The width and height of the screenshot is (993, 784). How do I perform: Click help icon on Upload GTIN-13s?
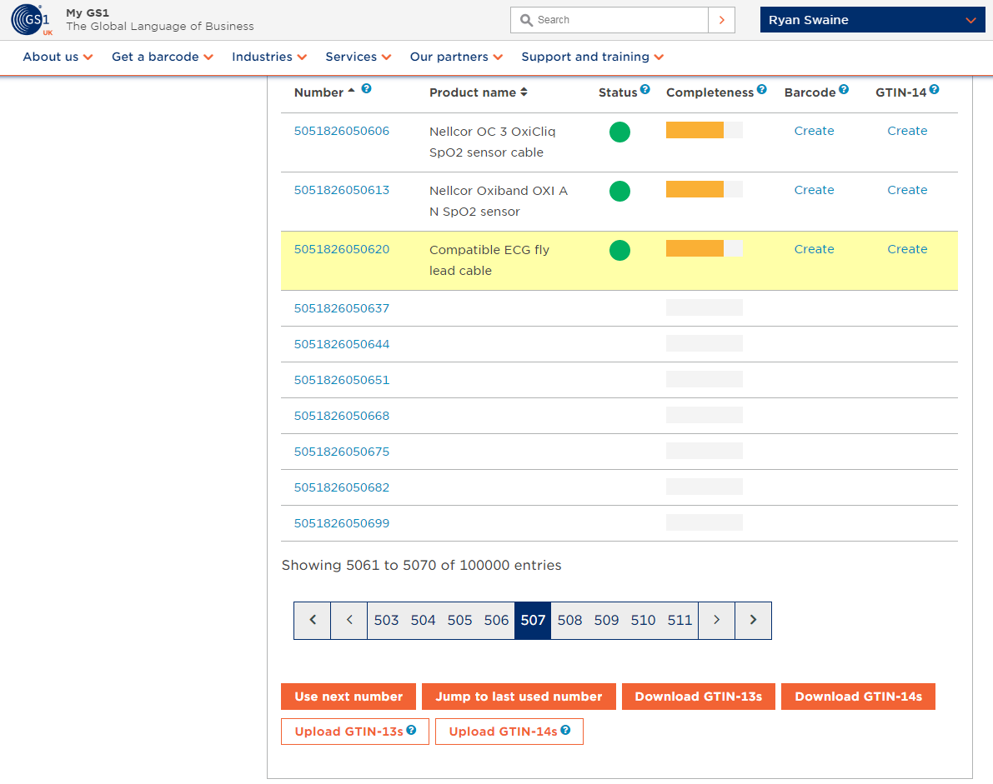click(x=411, y=731)
